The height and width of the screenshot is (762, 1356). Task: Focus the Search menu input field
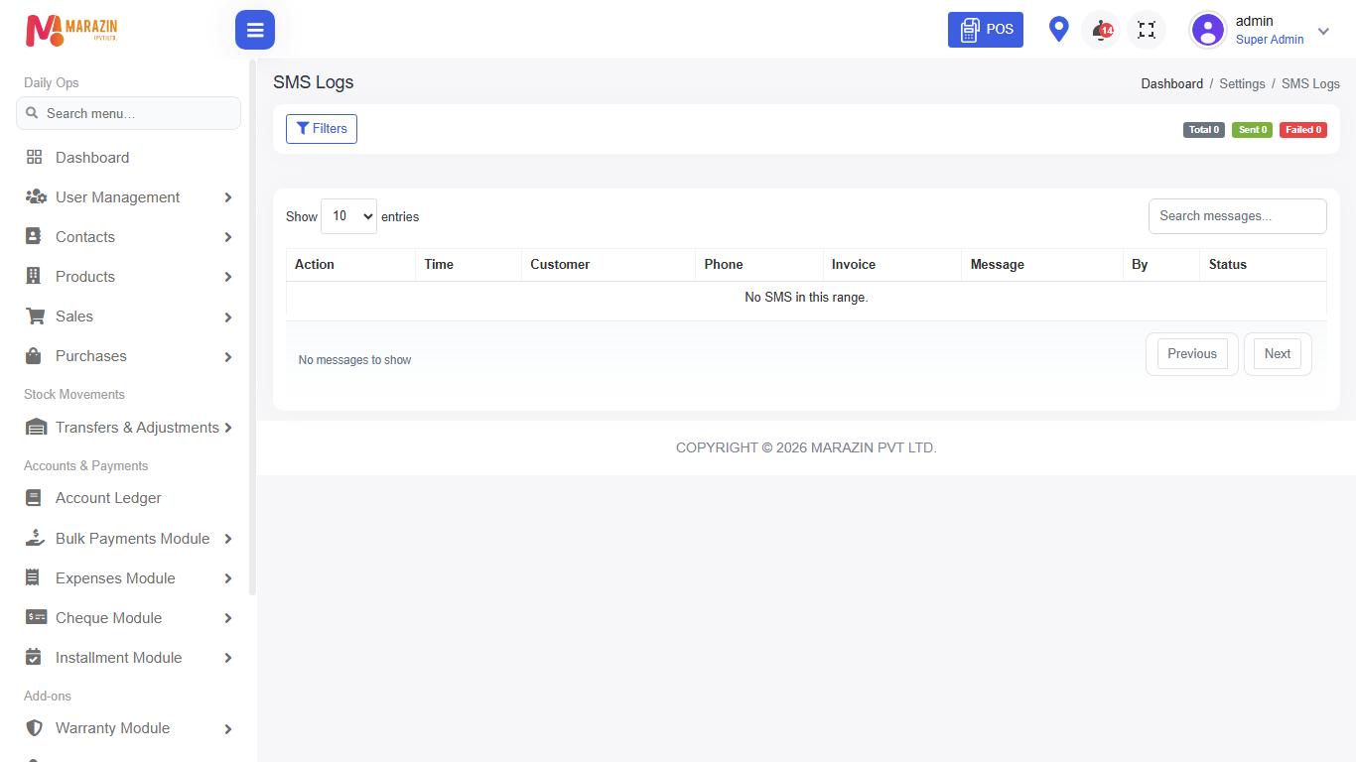128,113
